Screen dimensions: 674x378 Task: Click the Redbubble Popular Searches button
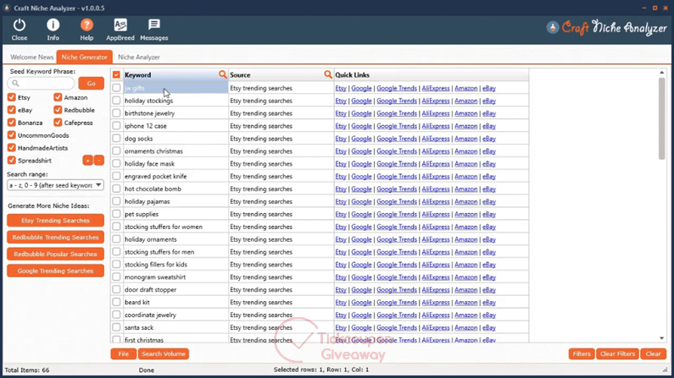(x=55, y=254)
